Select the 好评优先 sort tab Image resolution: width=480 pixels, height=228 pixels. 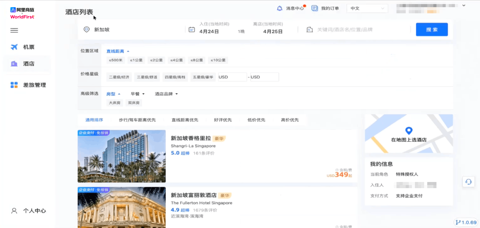pos(223,120)
